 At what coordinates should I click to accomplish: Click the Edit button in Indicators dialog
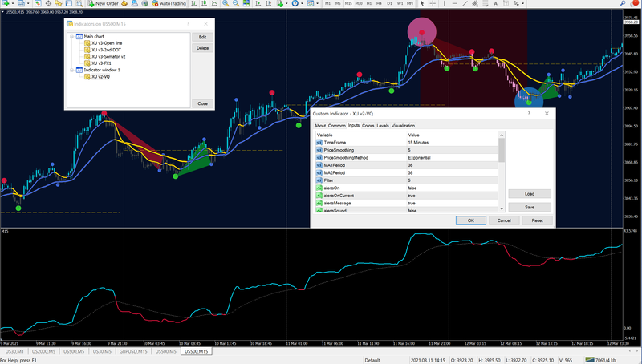[x=202, y=37]
